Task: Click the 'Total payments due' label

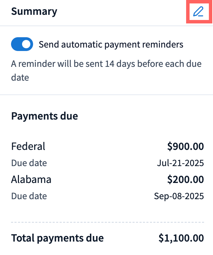Action: click(57, 238)
